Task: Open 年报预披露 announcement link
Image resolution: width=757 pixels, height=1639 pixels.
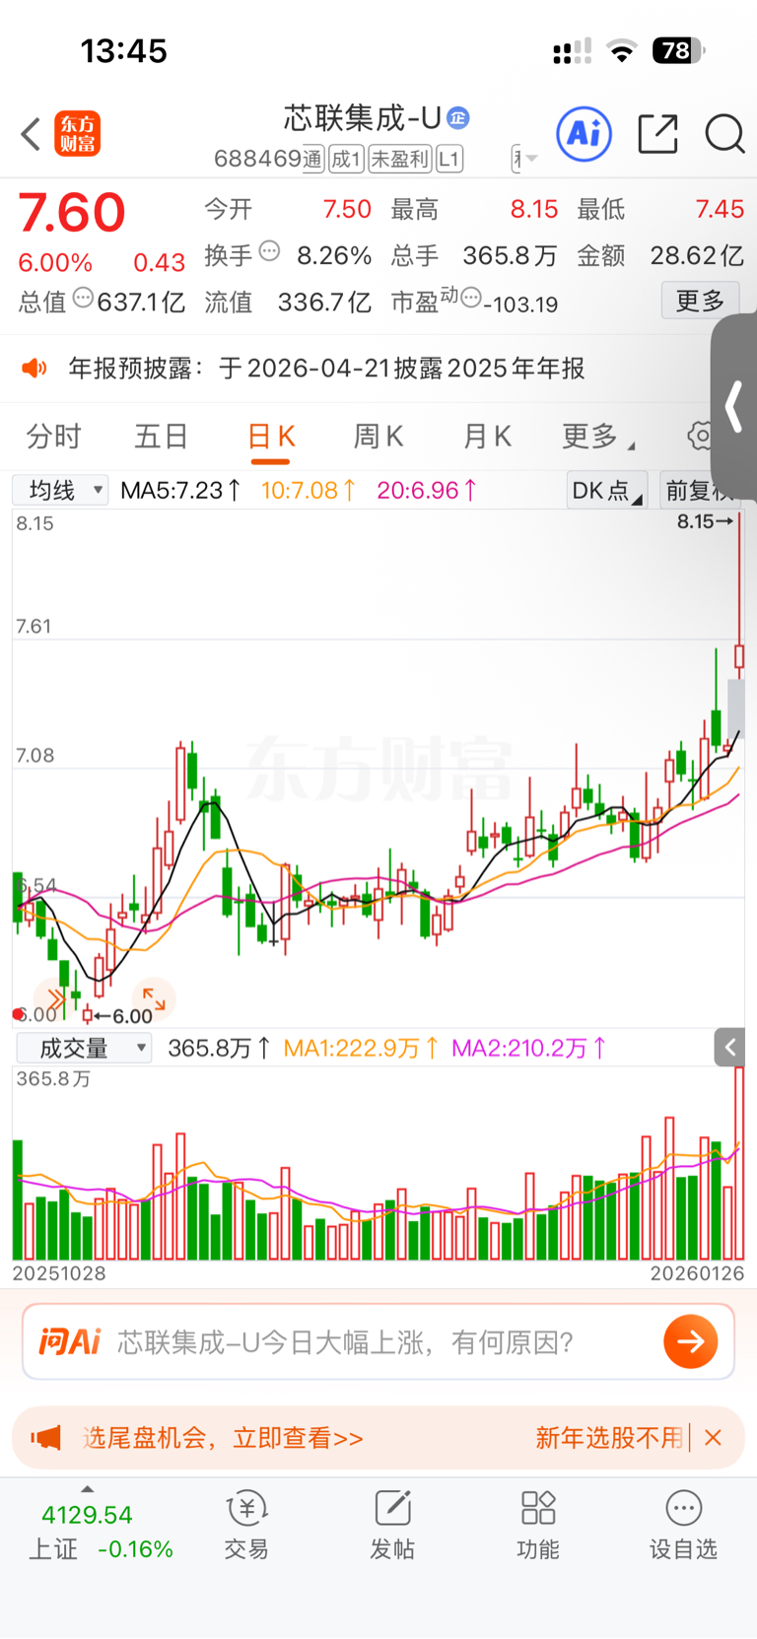Action: (x=326, y=368)
